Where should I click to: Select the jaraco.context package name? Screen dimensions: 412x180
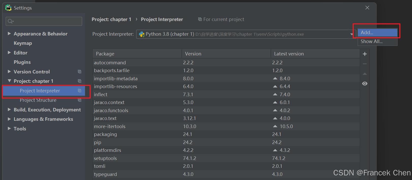109,102
